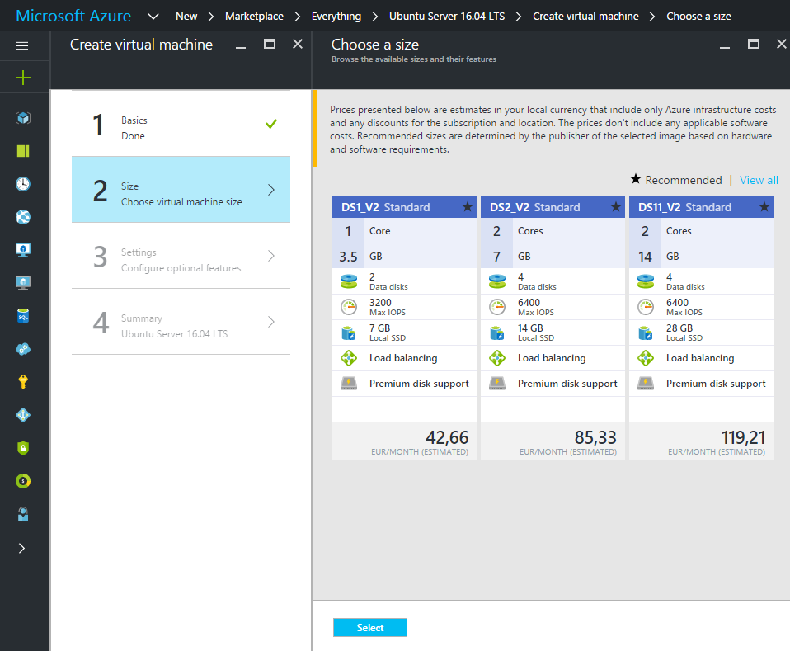Open step 3 Settings label

[181, 256]
